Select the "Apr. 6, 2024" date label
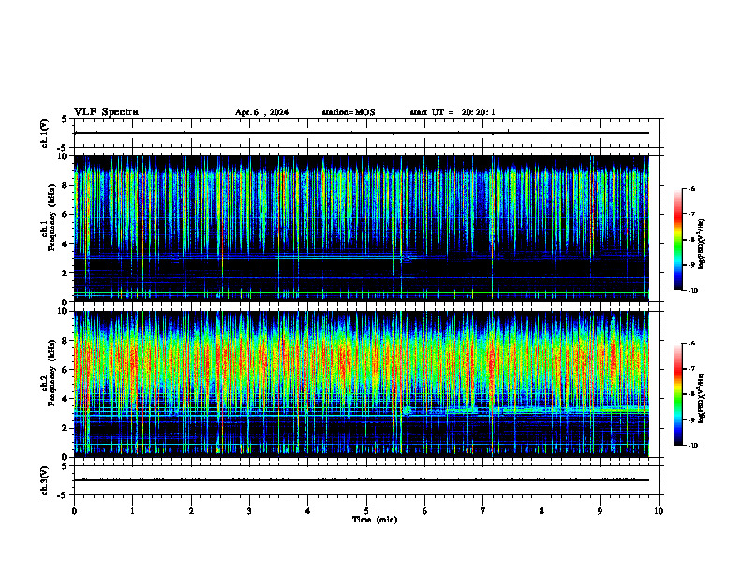Screen dimensions: 742x573 click(261, 112)
